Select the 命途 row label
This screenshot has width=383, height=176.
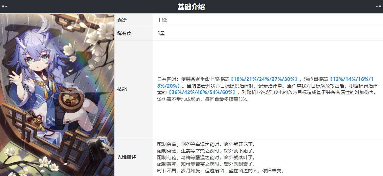[x=122, y=21]
